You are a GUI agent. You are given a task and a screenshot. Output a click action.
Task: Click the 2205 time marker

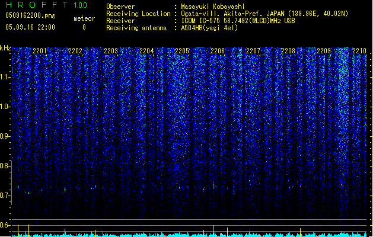click(x=182, y=51)
